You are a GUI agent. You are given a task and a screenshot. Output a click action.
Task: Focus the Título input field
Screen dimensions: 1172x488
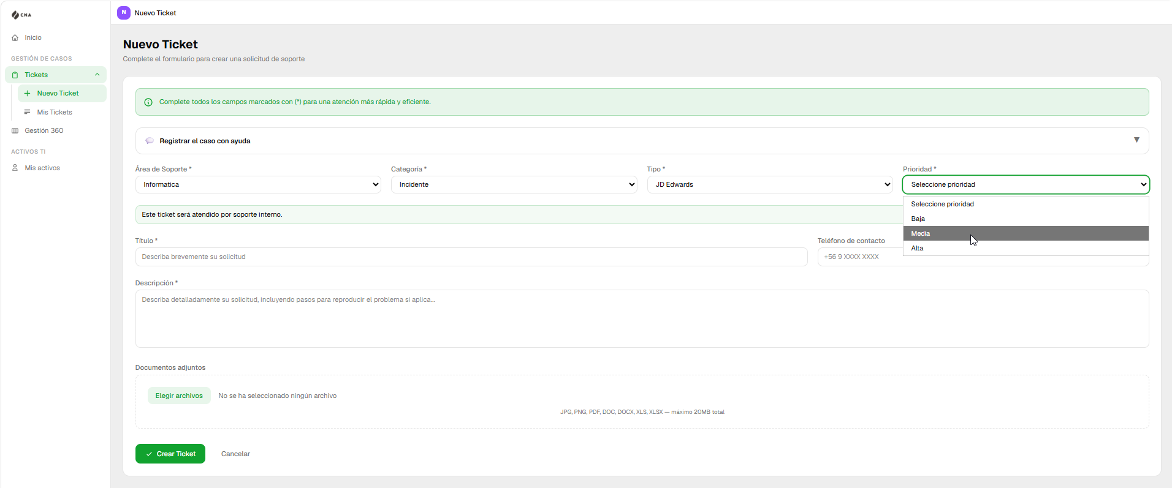471,257
